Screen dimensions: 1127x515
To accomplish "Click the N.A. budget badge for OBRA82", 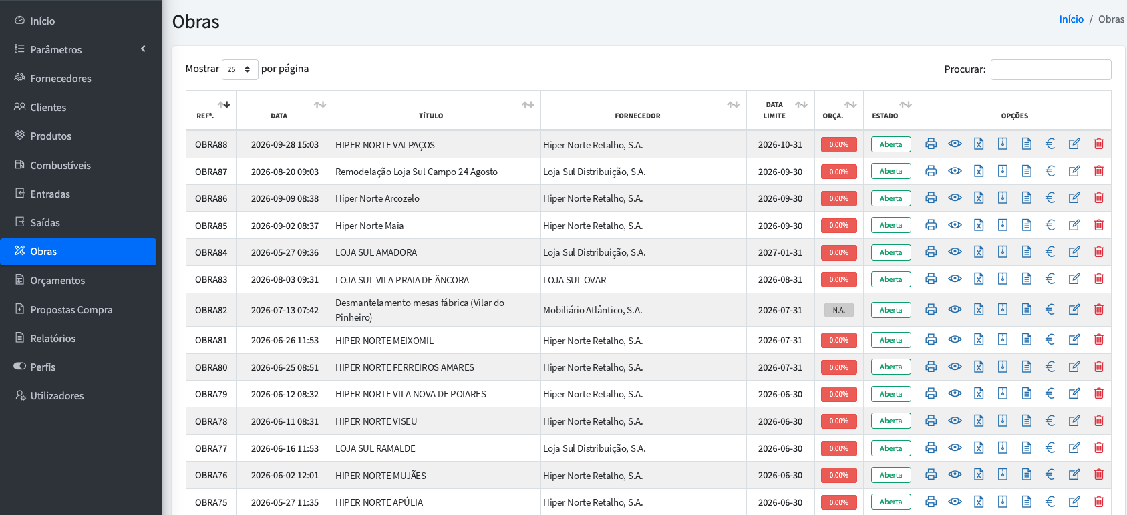I will [839, 310].
